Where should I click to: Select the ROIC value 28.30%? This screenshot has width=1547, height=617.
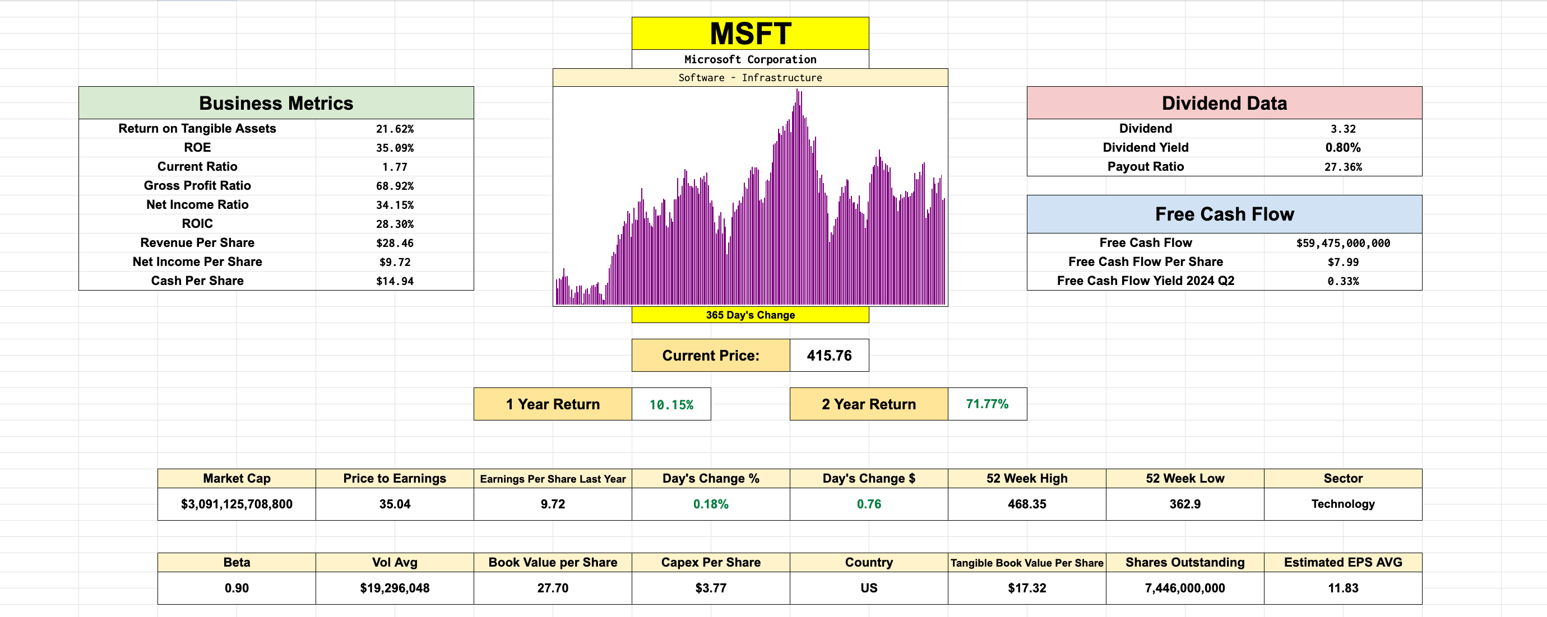pyautogui.click(x=395, y=223)
